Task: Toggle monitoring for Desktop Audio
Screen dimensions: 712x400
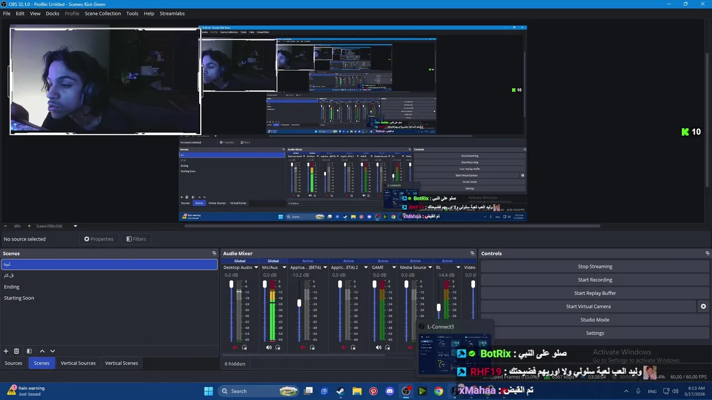Action: (245, 348)
